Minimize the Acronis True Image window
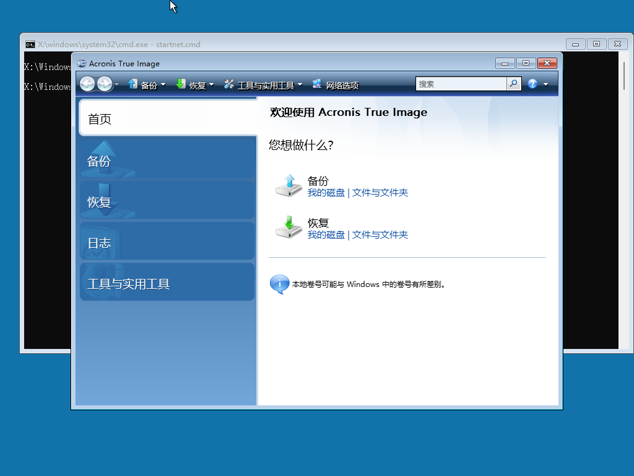634x476 pixels. coord(505,63)
